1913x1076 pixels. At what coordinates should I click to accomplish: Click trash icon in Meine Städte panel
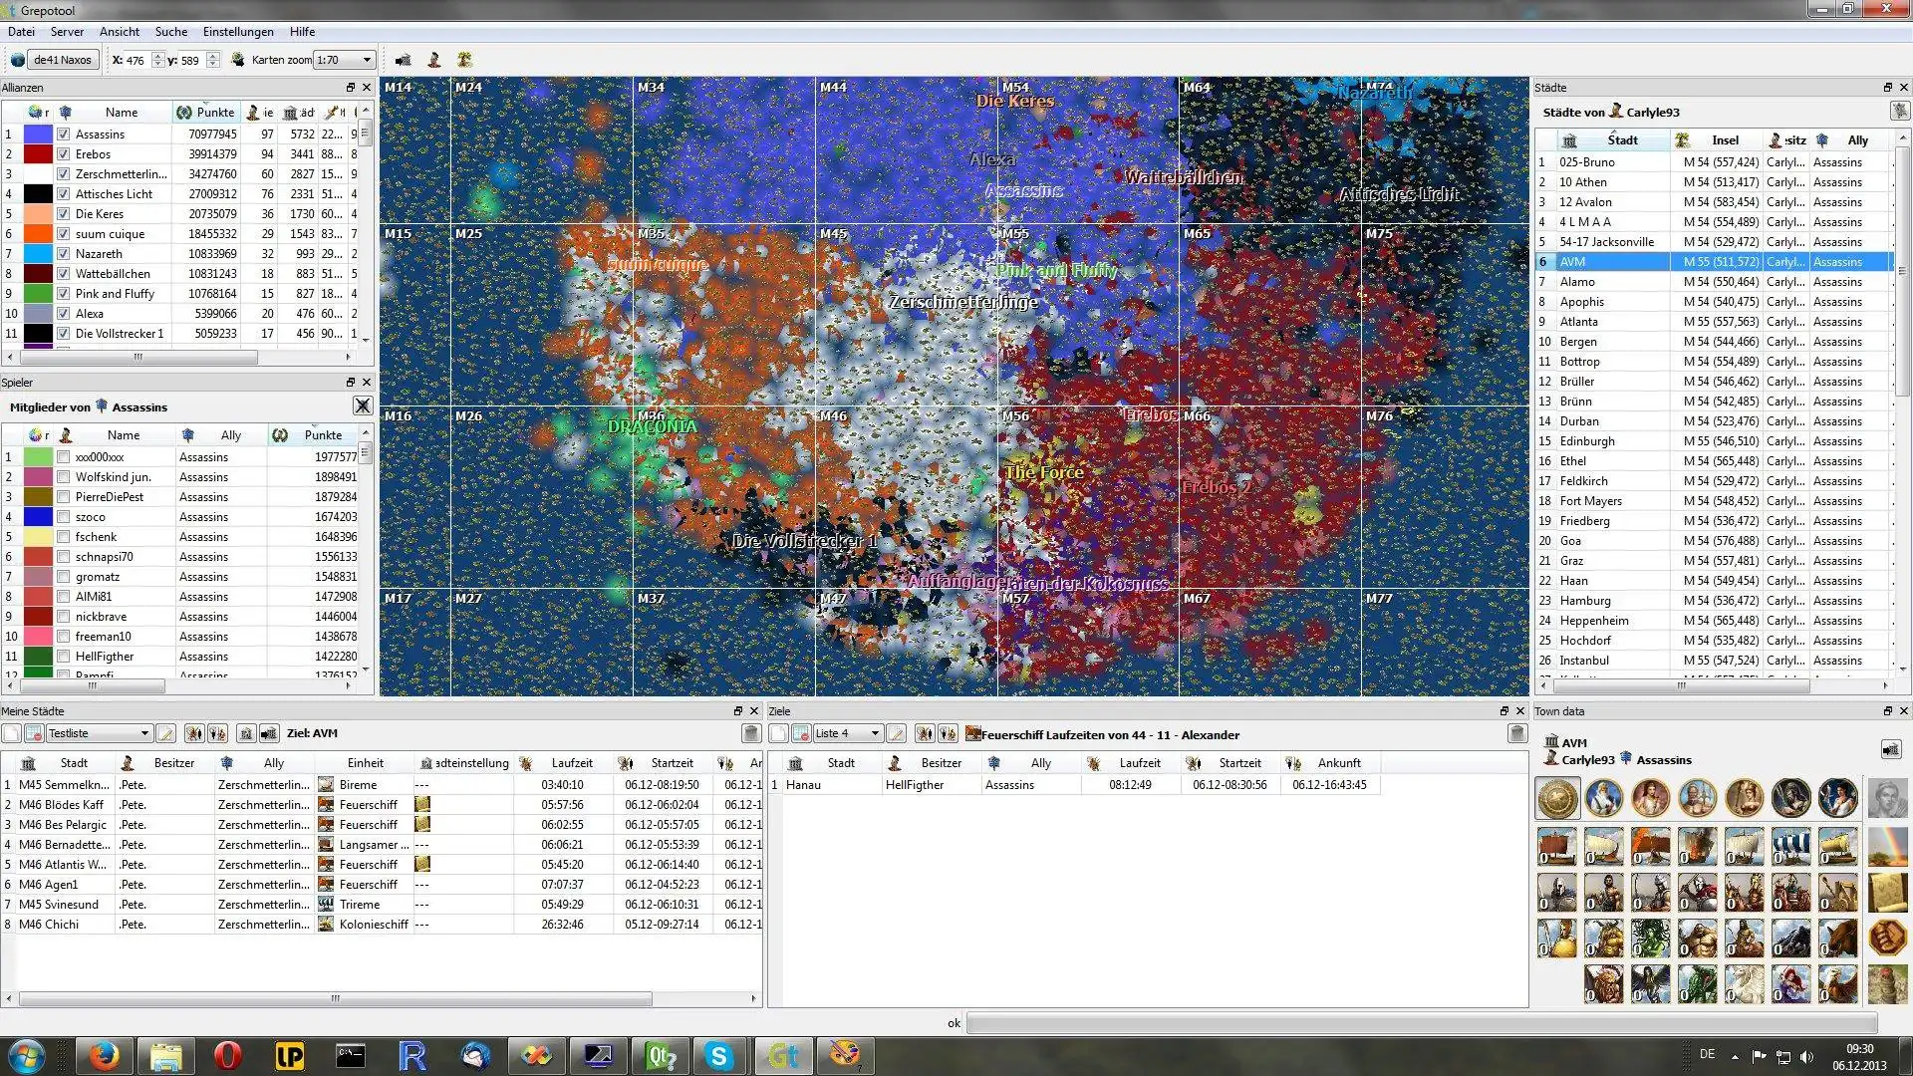(x=751, y=733)
